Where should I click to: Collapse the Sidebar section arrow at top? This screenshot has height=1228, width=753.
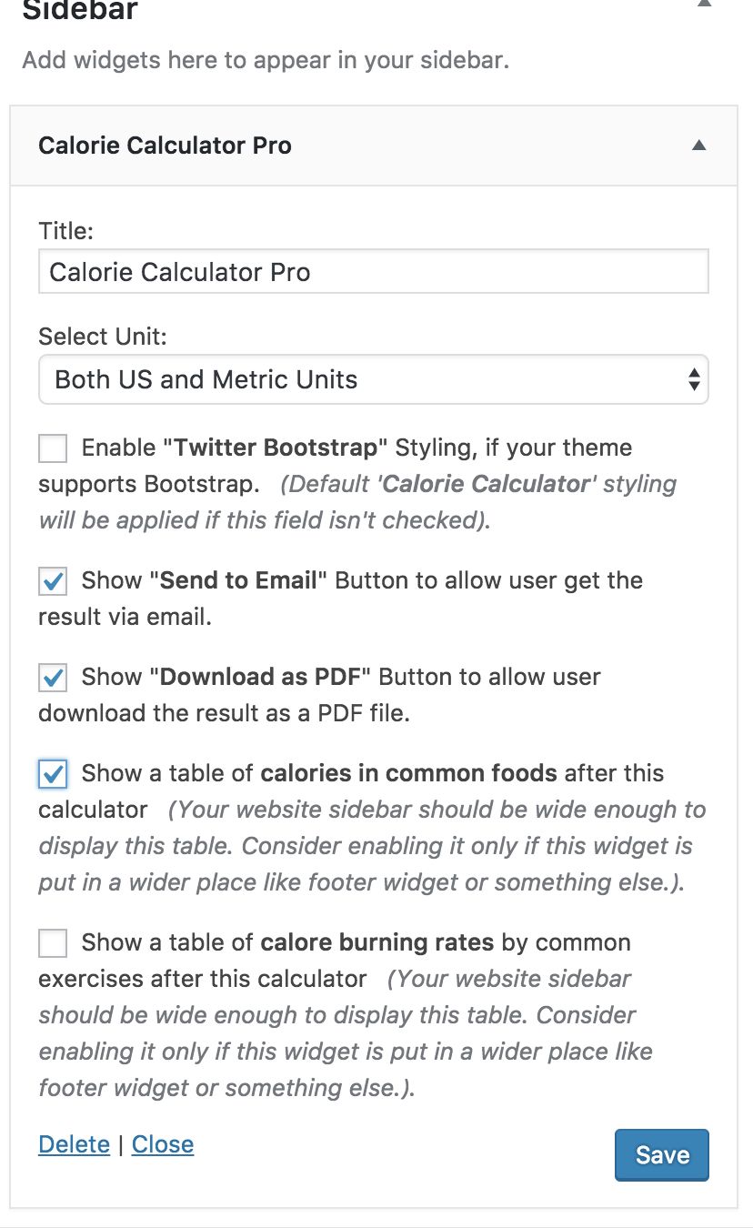(704, 5)
